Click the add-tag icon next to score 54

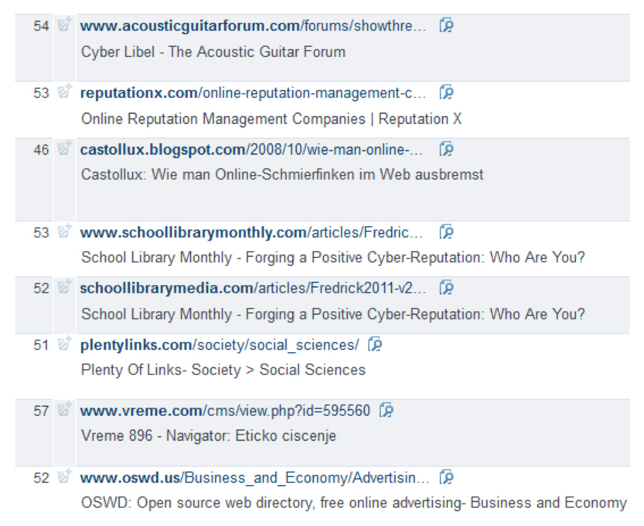pyautogui.click(x=63, y=25)
